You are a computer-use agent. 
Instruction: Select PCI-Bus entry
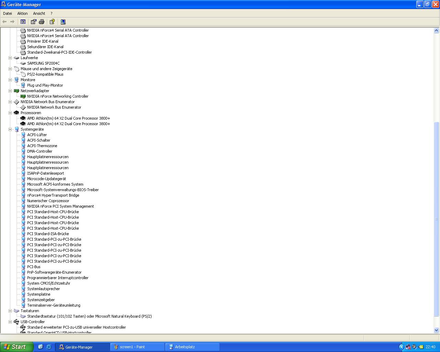click(x=34, y=267)
